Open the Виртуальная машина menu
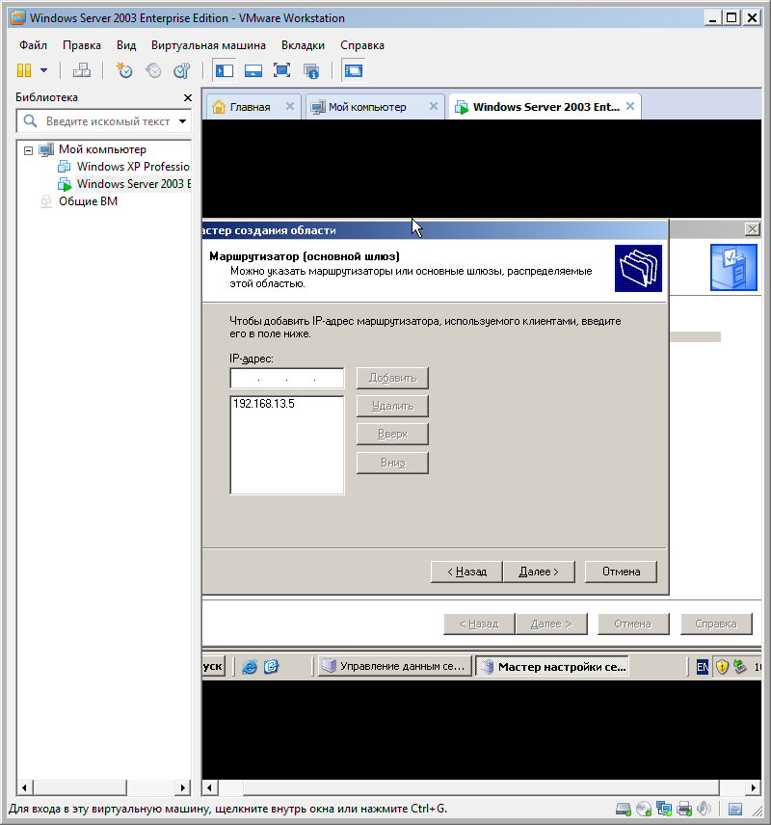 click(208, 45)
